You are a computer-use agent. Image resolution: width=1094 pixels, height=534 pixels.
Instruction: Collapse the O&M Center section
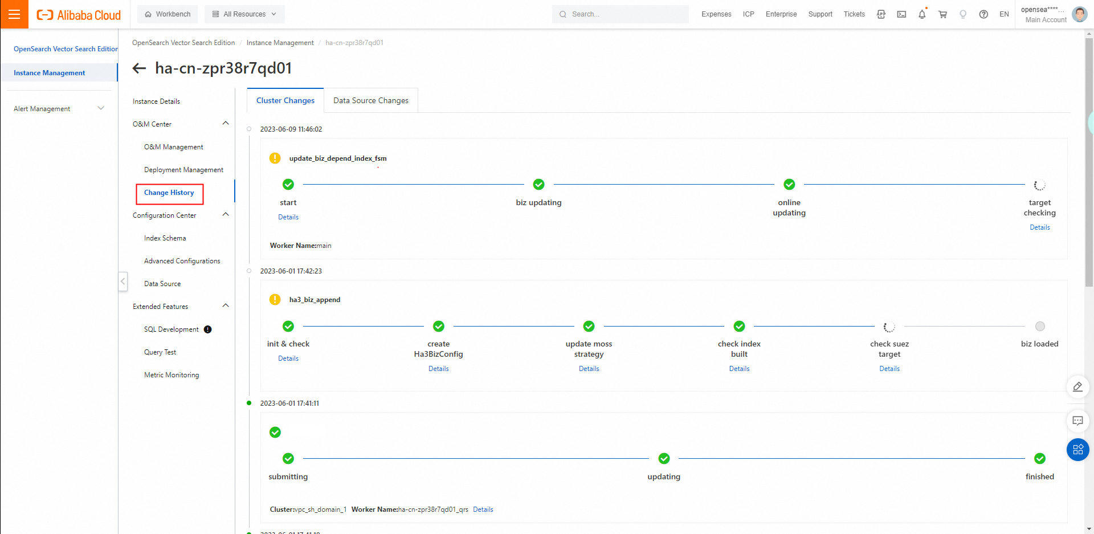[226, 124]
